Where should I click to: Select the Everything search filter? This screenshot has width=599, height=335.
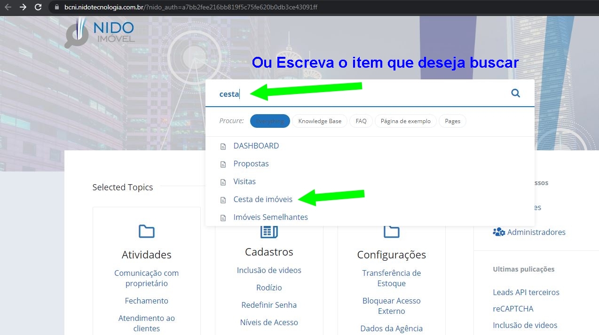pyautogui.click(x=270, y=121)
